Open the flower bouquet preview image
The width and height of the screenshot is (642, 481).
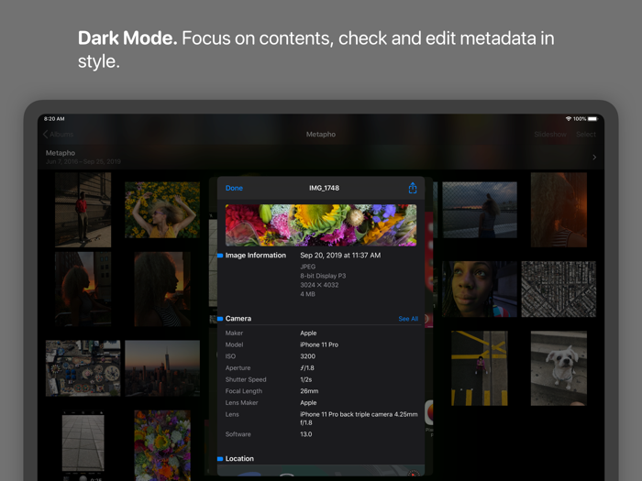[321, 225]
